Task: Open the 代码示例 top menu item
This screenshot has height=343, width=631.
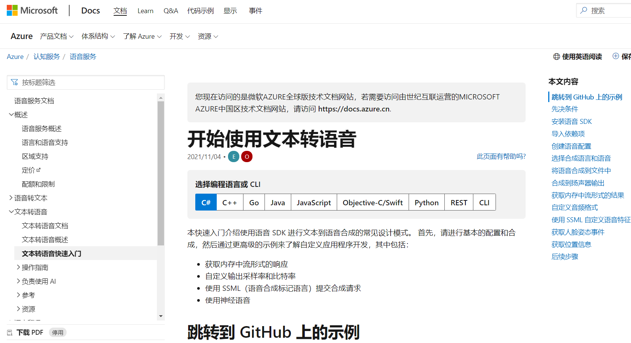Action: point(201,11)
